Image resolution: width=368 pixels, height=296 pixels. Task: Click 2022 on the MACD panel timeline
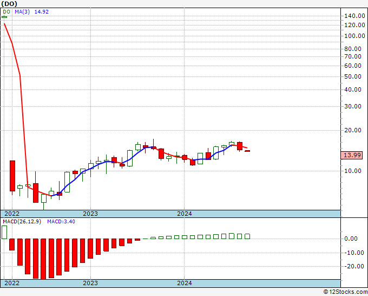coord(12,283)
